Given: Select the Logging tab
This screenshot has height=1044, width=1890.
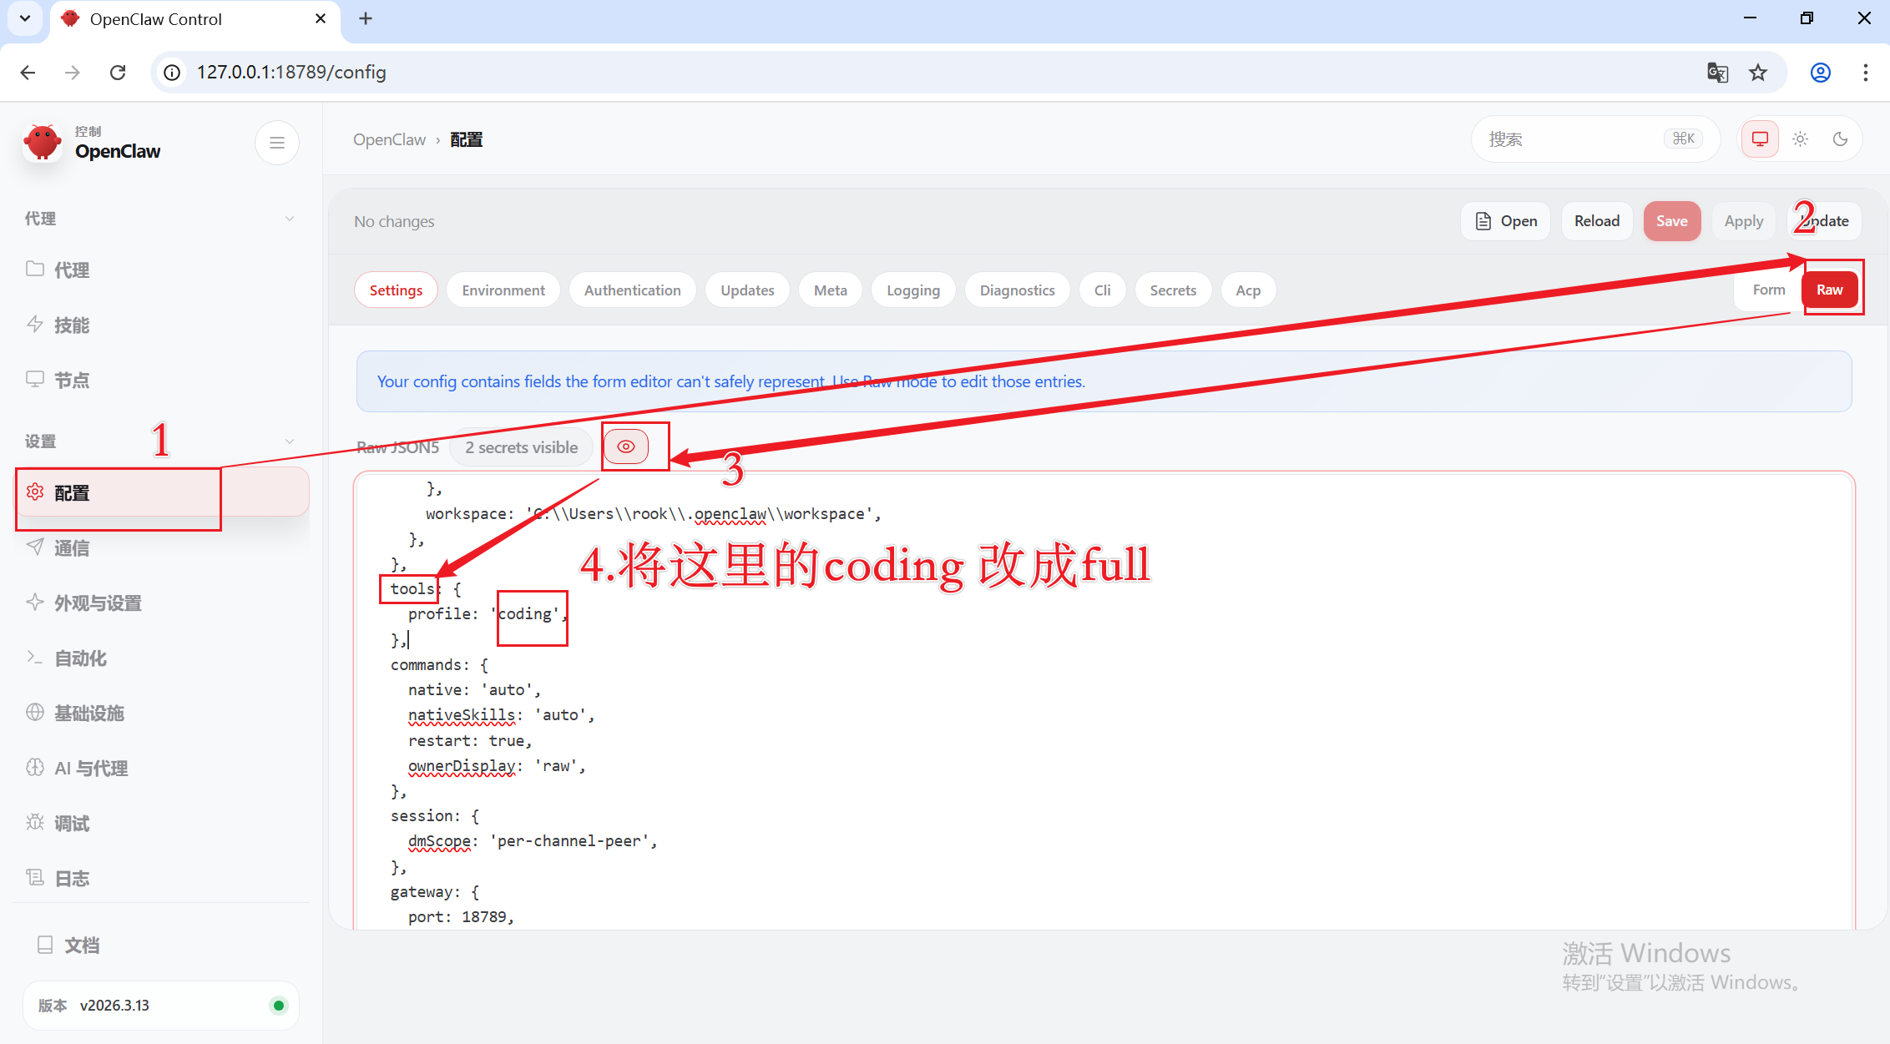Looking at the screenshot, I should 913,290.
